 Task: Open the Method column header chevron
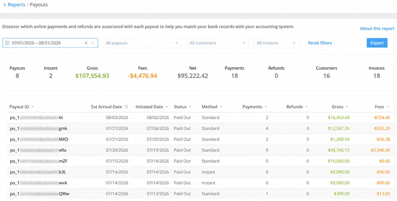coord(221,107)
